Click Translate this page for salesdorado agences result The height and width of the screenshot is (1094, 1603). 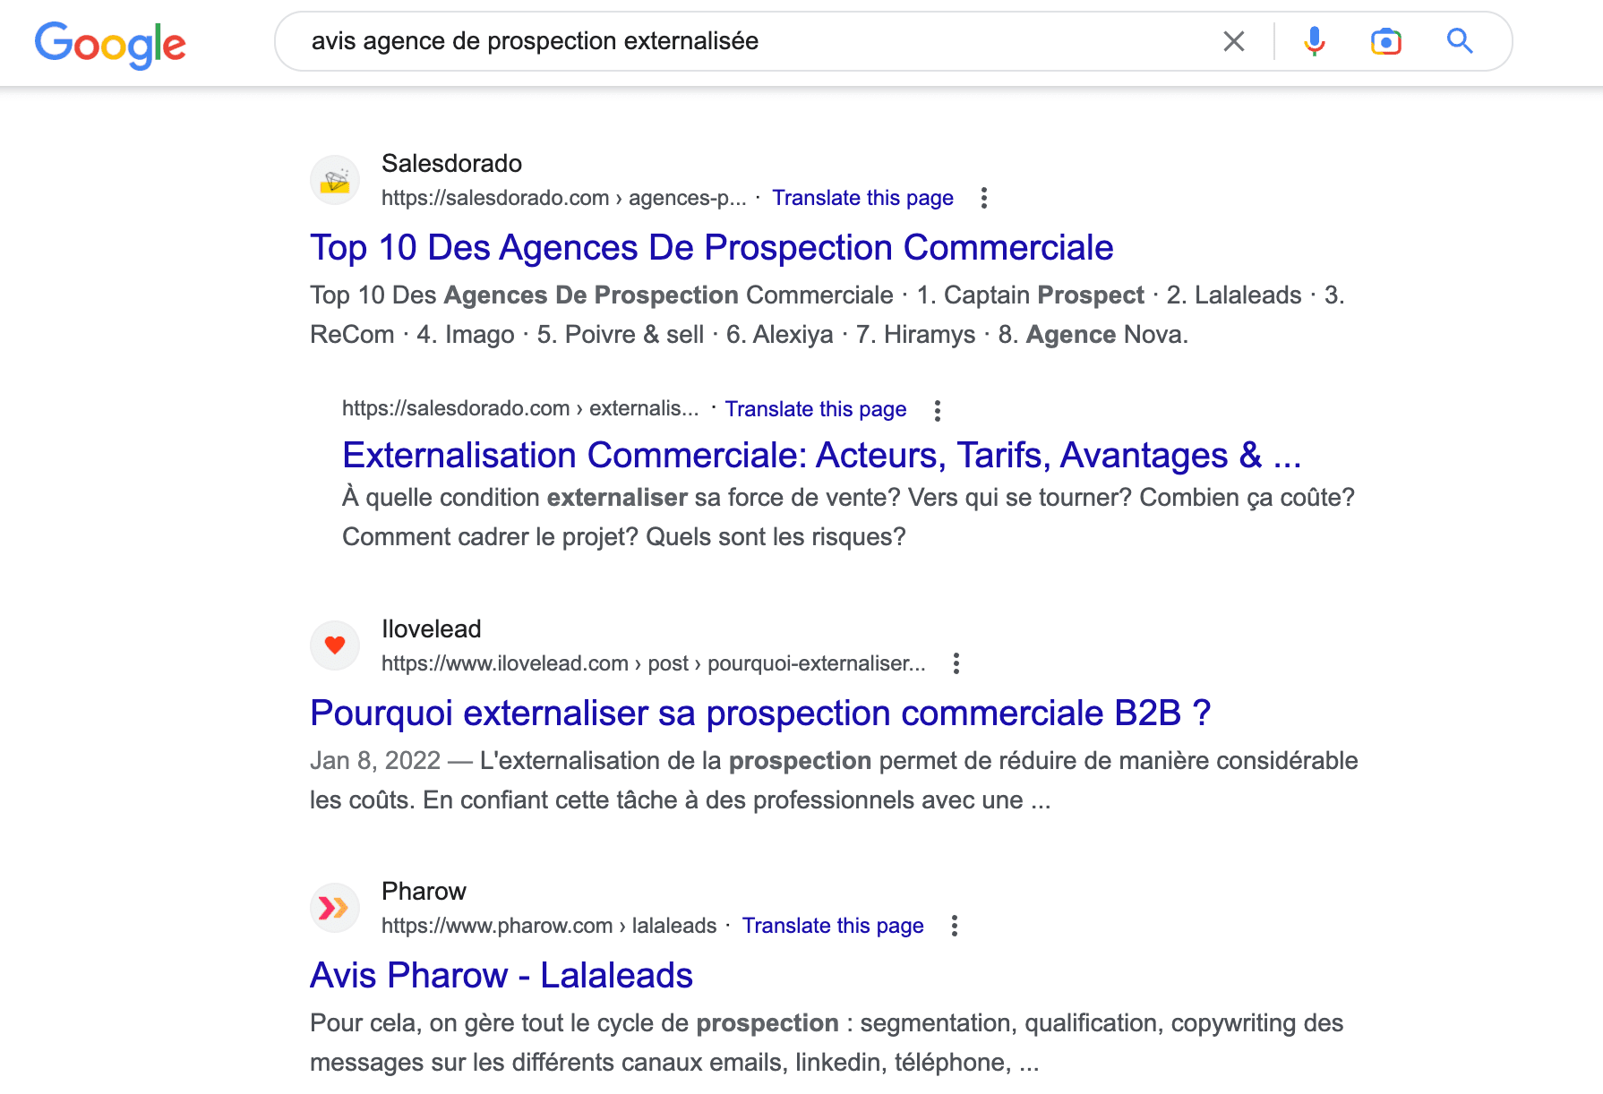(862, 198)
